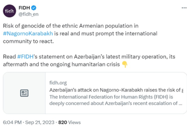Open the Azerbaijan's attack article headline
Image resolution: width=187 pixels, height=129 pixels.
[x=116, y=90]
